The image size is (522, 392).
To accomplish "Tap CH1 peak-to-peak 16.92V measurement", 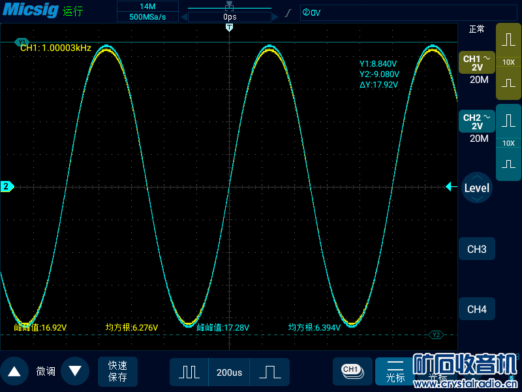I will click(40, 327).
